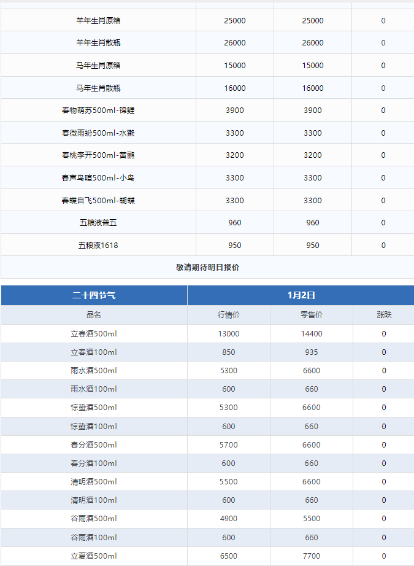
Task: Select the 惊蛰酒100ml row name
Action: coord(94,426)
